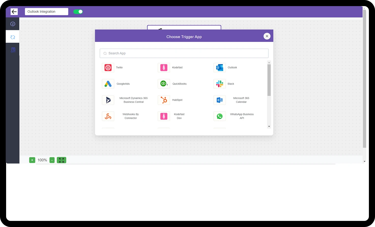Click the QuickBooks label text

180,84
